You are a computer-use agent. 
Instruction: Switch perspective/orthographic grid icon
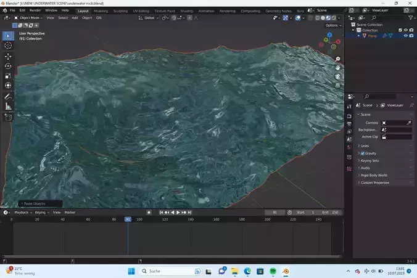click(x=338, y=85)
